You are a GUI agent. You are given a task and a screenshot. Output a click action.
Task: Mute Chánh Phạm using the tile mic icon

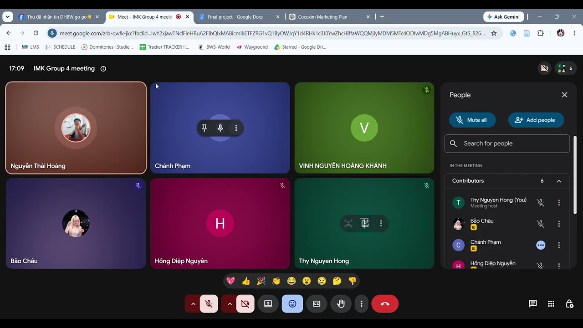[x=220, y=128]
